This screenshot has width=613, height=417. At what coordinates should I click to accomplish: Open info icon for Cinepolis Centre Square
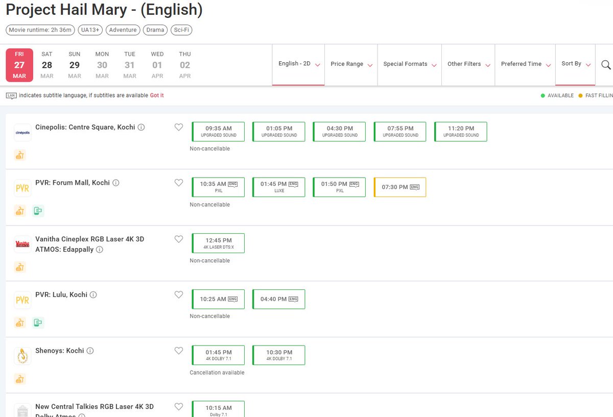(x=142, y=127)
